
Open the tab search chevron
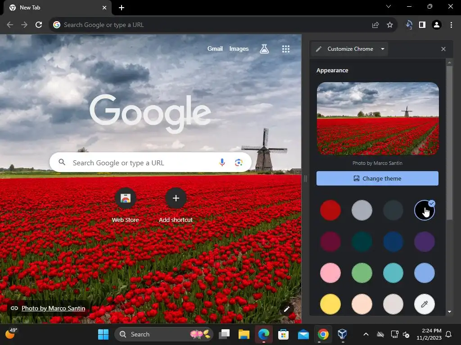(389, 6)
